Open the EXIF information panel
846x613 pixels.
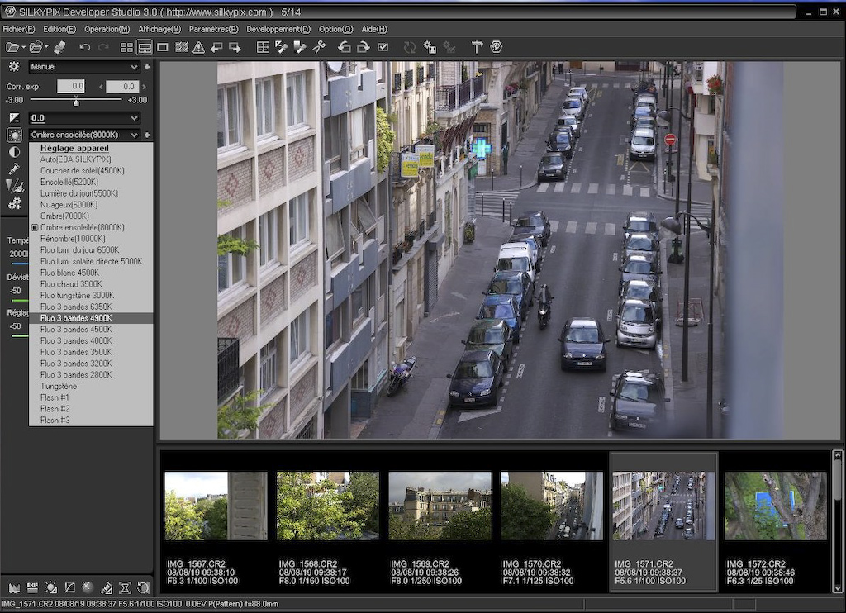point(32,587)
